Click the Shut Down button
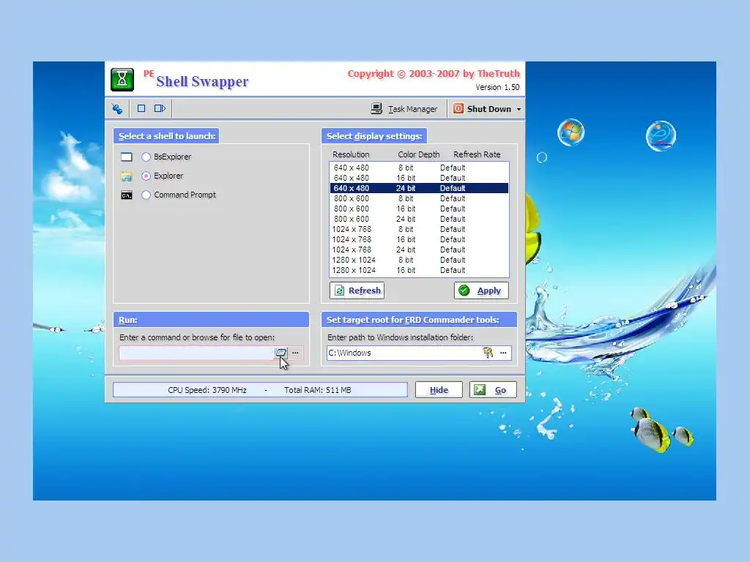The width and height of the screenshot is (750, 562). pyautogui.click(x=482, y=109)
